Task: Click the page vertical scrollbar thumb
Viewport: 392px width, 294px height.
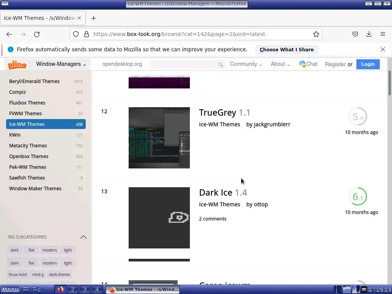Action: [x=389, y=83]
